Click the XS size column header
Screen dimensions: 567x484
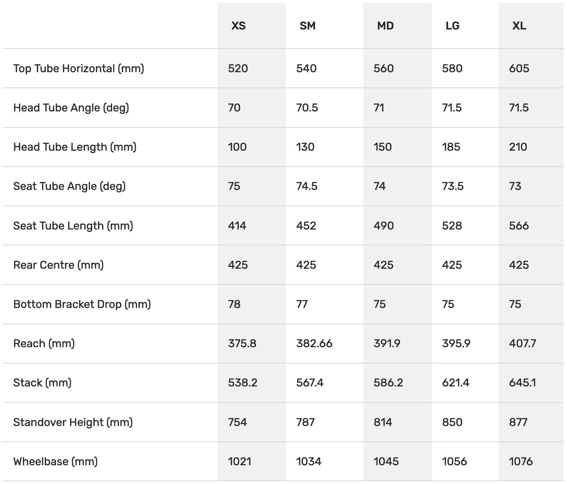pyautogui.click(x=238, y=26)
